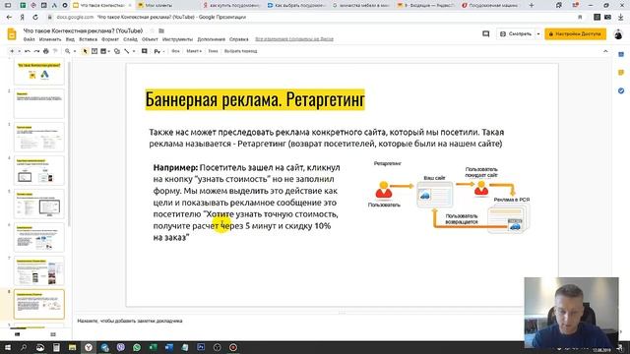Open the Слайд menu

click(130, 39)
